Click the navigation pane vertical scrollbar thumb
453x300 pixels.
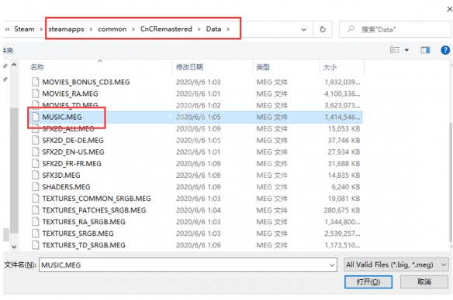pyautogui.click(x=14, y=170)
